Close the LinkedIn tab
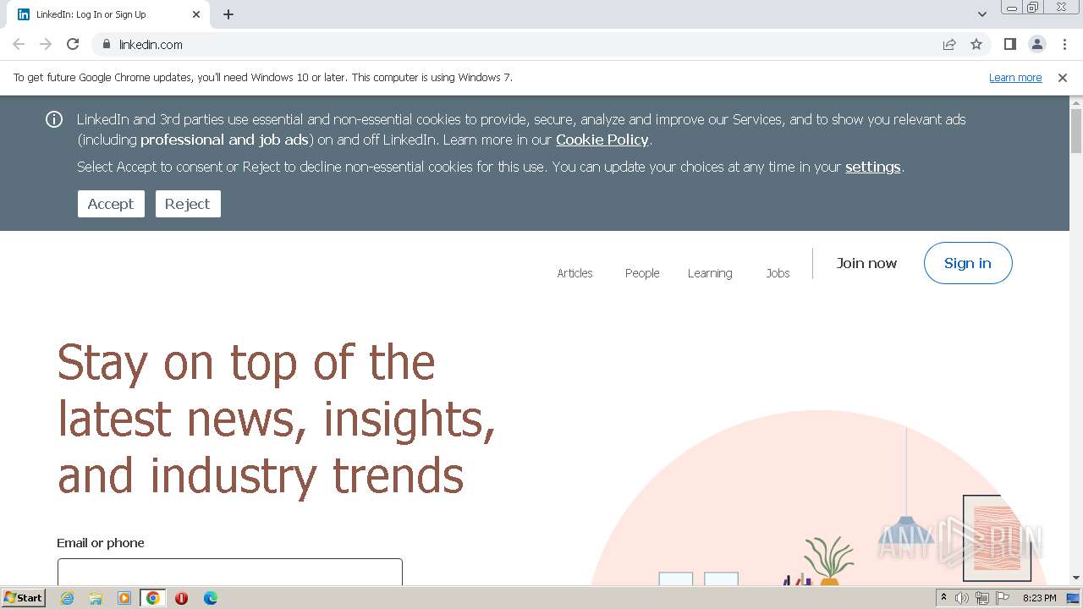The width and height of the screenshot is (1083, 609). click(x=196, y=14)
